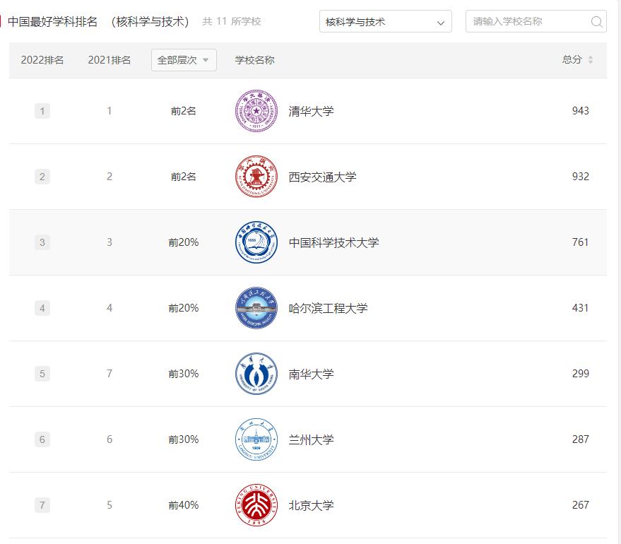Image resolution: width=621 pixels, height=544 pixels.
Task: Click the Peking University red seal logo
Action: tap(256, 505)
